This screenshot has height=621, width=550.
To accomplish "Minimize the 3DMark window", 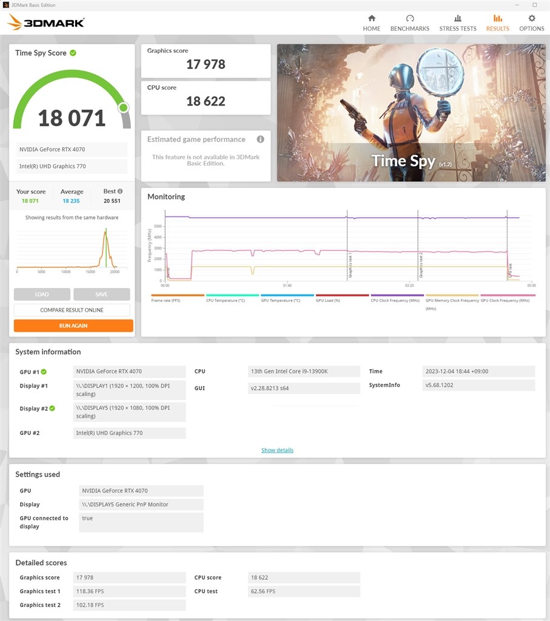I will pos(517,5).
